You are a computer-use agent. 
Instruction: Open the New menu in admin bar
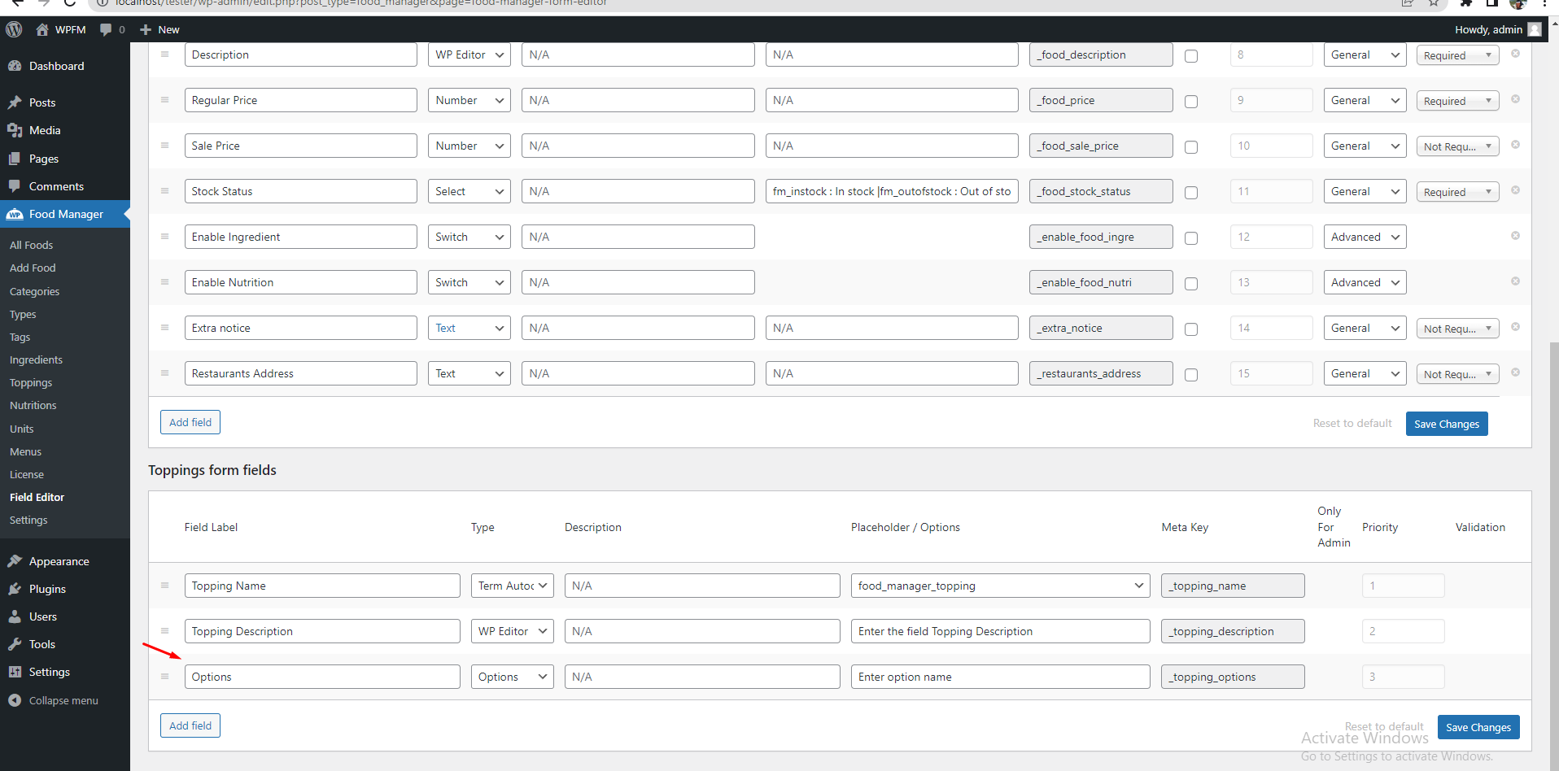(159, 29)
